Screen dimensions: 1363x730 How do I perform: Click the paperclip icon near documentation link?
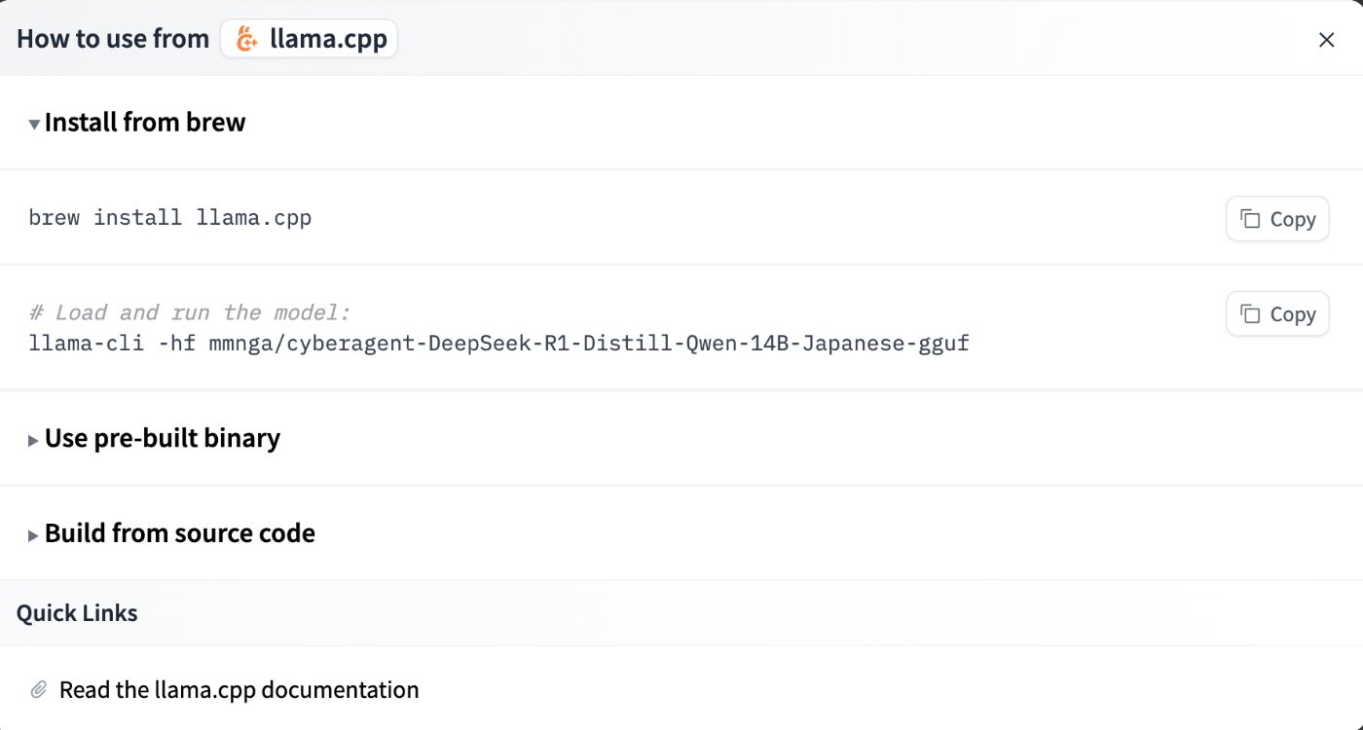[x=38, y=688]
